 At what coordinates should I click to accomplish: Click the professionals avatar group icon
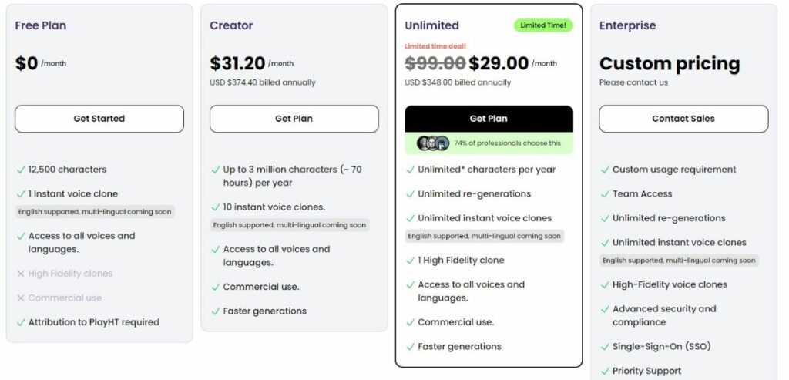click(433, 143)
